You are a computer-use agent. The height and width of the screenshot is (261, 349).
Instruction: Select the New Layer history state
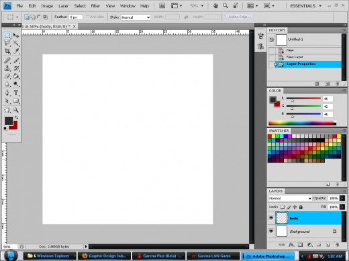305,57
